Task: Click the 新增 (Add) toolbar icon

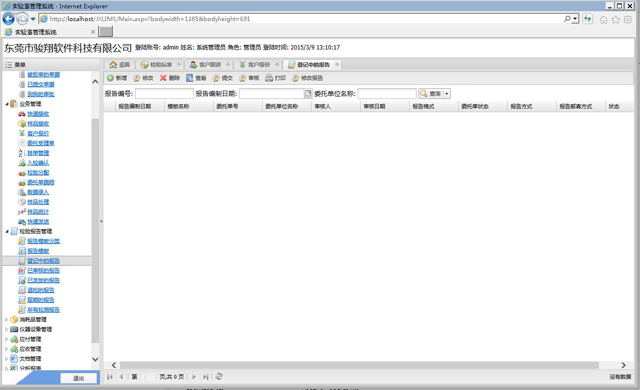Action: tap(111, 78)
